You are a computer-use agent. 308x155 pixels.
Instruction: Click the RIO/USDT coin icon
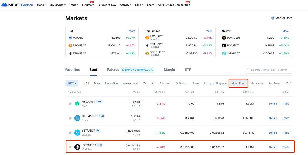coord(224,45)
